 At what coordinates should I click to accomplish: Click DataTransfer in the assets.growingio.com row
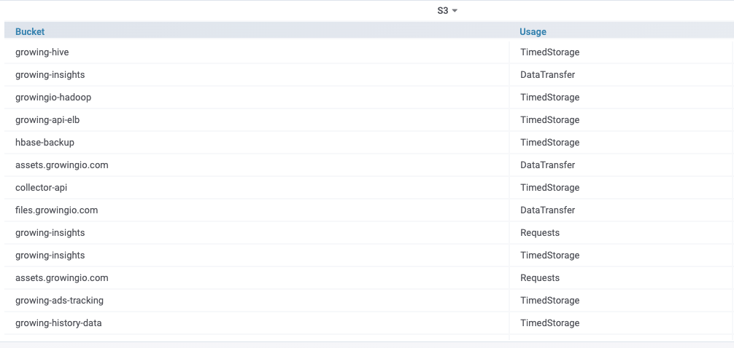pos(548,165)
